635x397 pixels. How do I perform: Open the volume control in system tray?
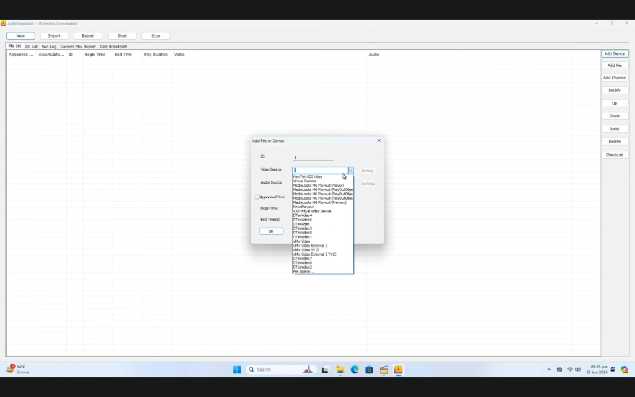point(578,370)
